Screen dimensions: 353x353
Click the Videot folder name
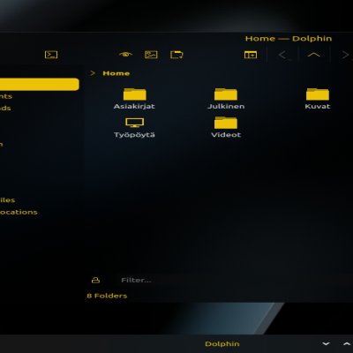[x=226, y=135]
